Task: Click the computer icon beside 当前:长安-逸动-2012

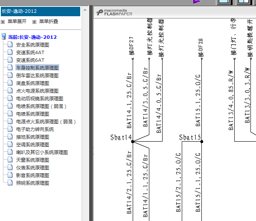Action: tap(4, 36)
